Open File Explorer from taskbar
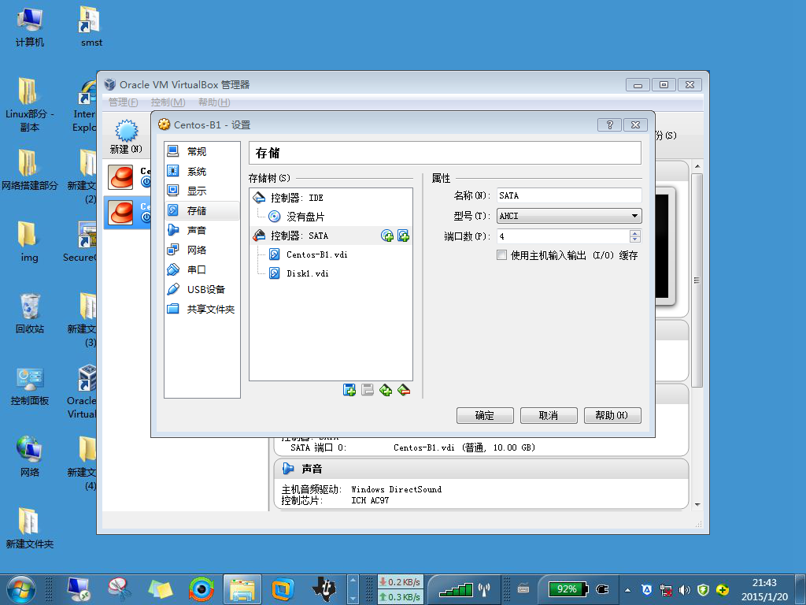This screenshot has width=806, height=605. [242, 589]
